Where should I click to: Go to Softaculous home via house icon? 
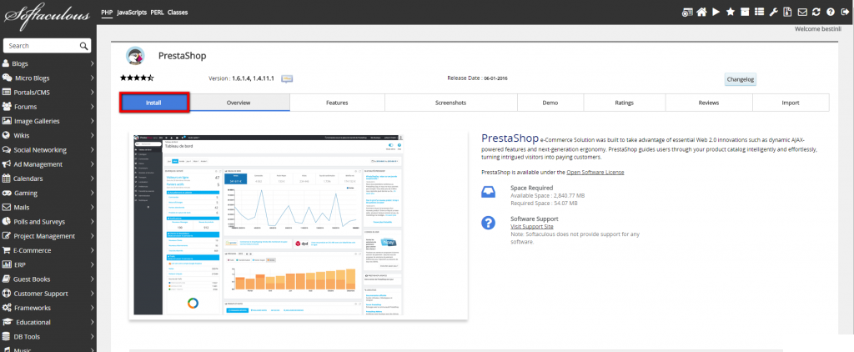701,12
